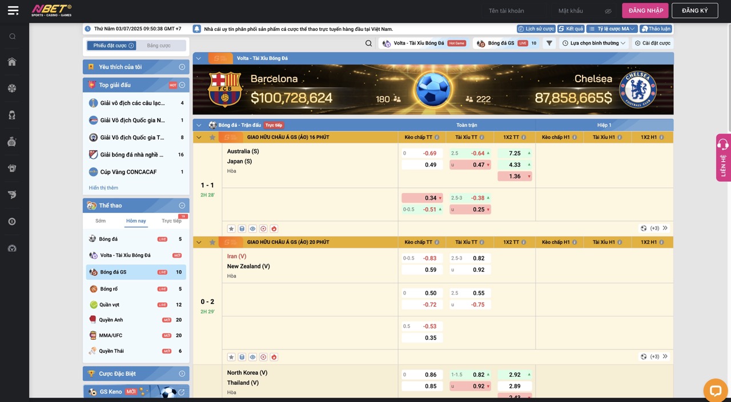Click Australia handicap odds -0.69
Viewport: 731px width, 402px height.
point(422,153)
